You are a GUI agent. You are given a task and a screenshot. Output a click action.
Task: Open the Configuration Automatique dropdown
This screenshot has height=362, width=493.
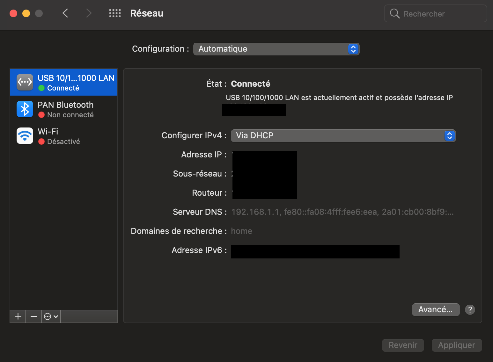pos(276,49)
